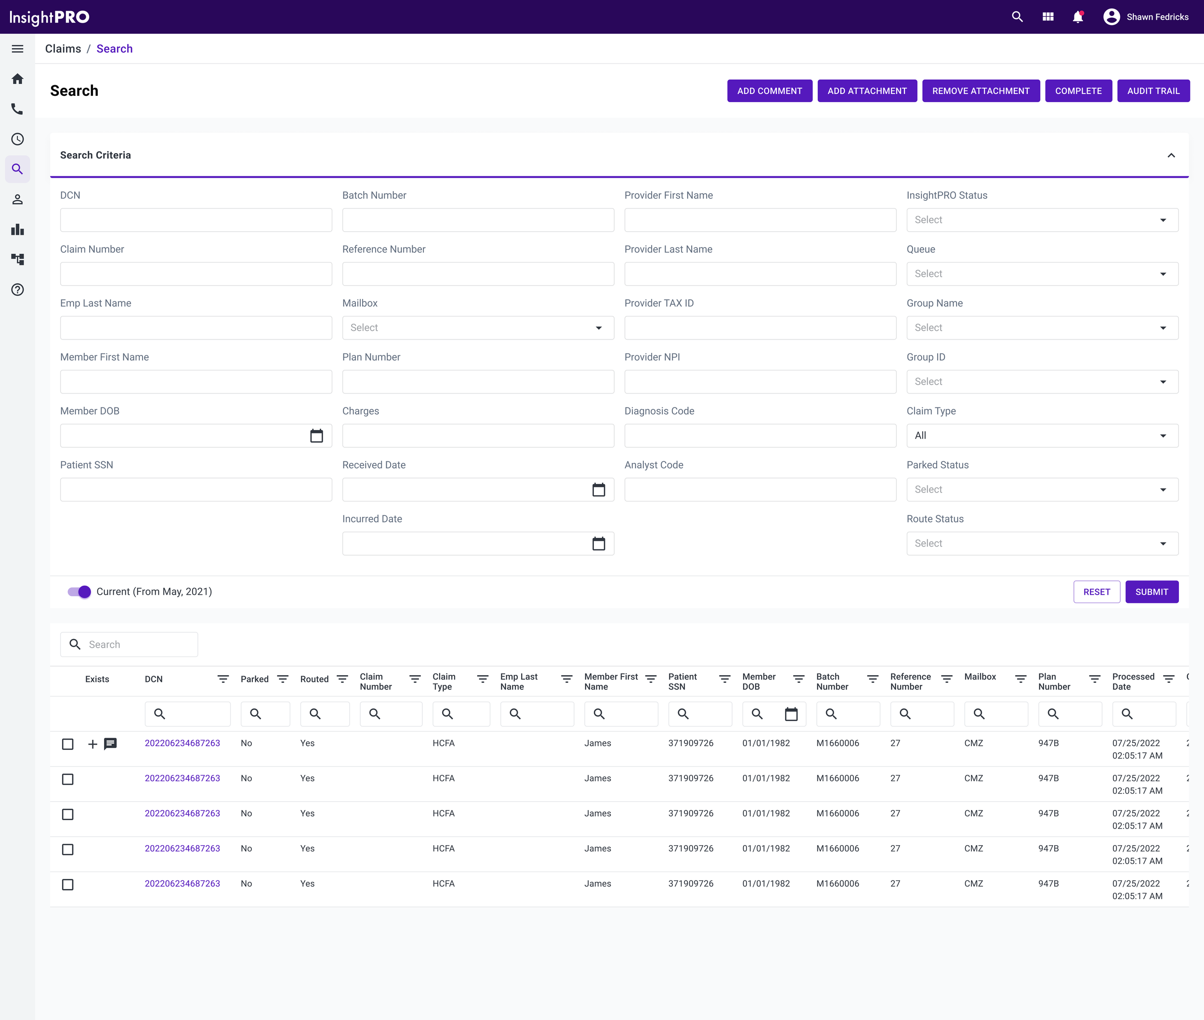
Task: Click the help question mark icon
Action: pyautogui.click(x=17, y=290)
